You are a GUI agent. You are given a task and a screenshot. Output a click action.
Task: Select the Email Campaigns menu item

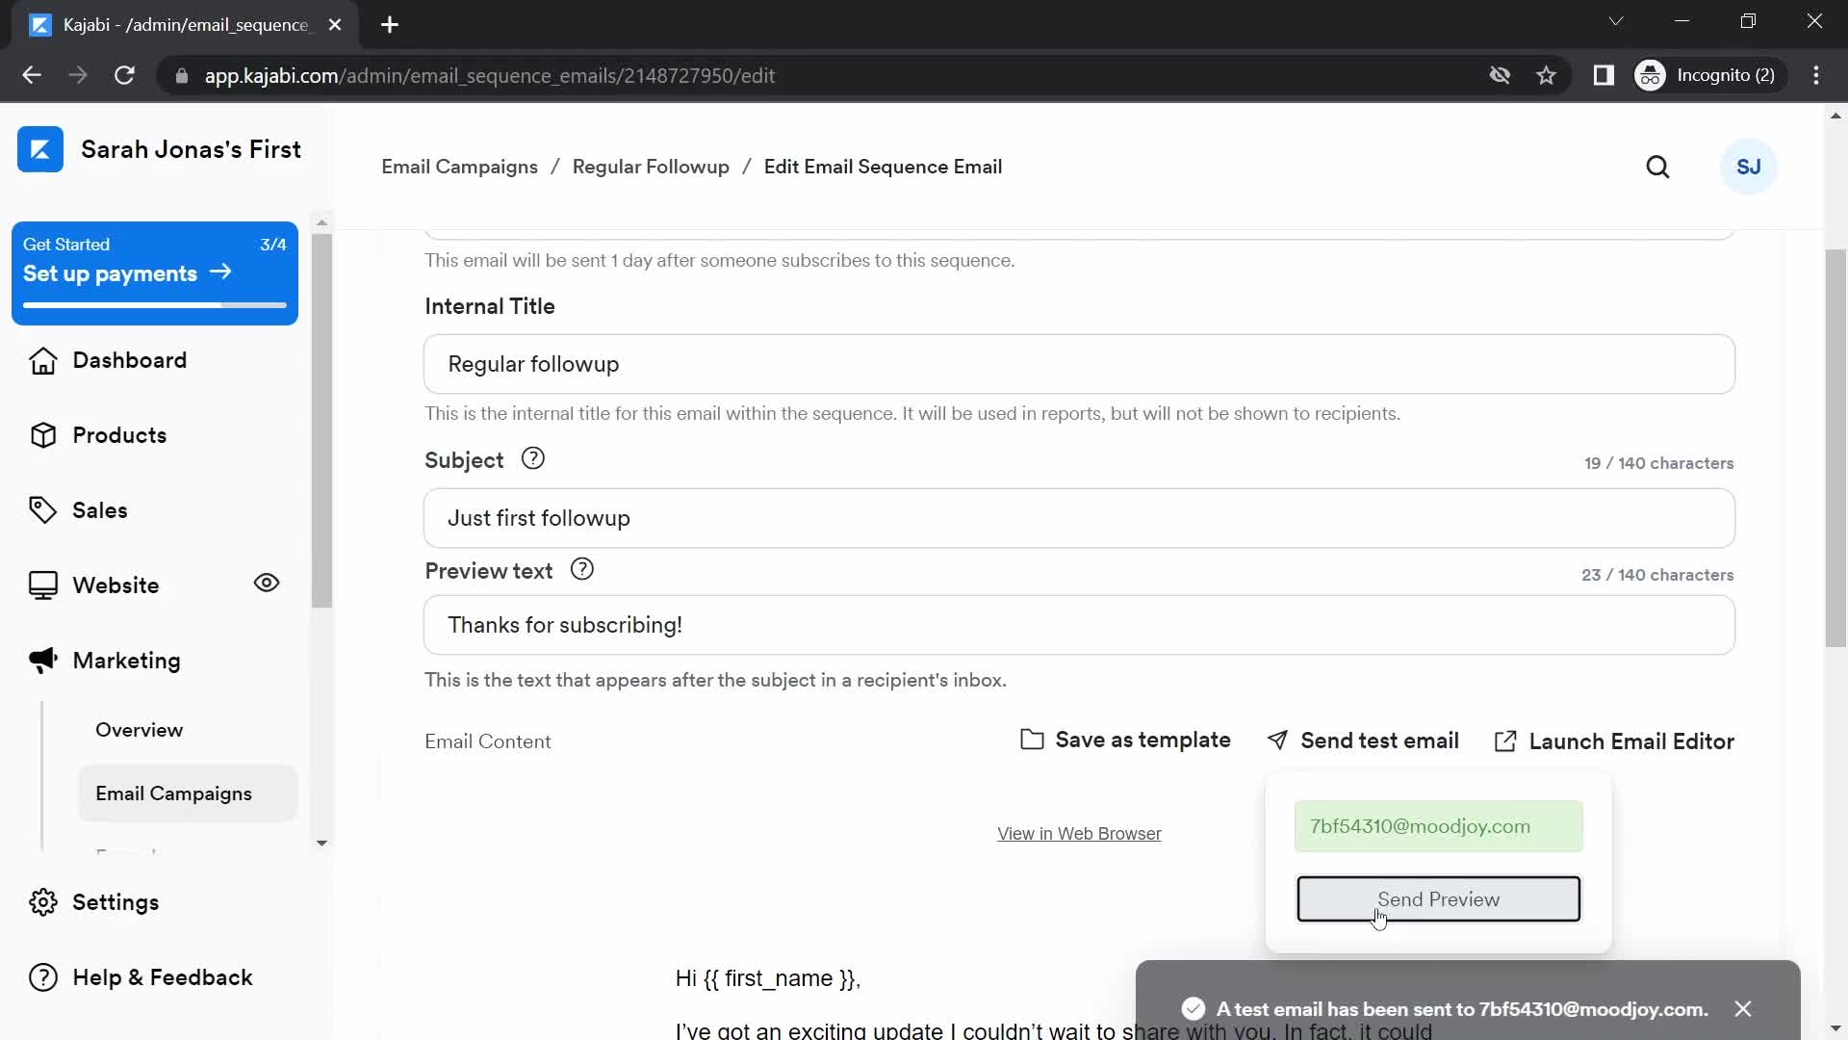172,793
